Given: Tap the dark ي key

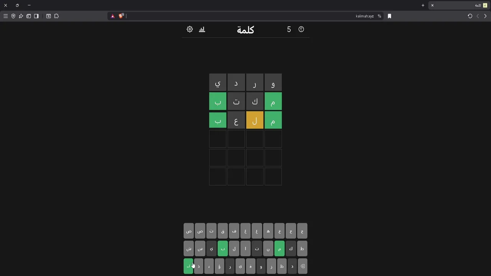Looking at the screenshot, I should coord(211,248).
